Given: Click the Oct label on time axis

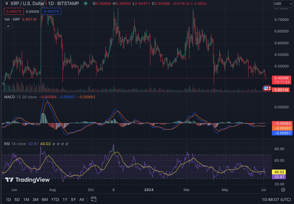Looking at the screenshot, I should pos(91,190).
